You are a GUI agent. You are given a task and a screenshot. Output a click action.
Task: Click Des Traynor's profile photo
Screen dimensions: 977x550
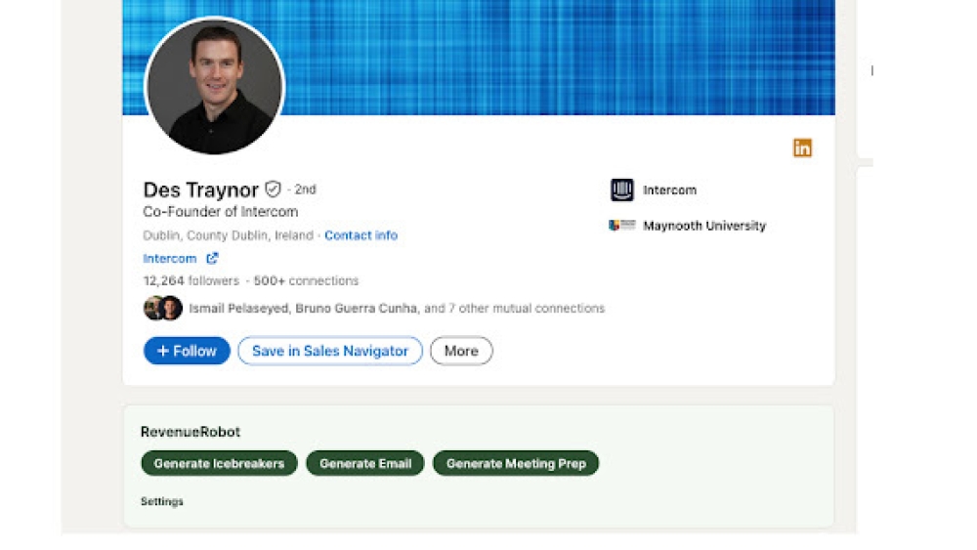[x=214, y=86]
